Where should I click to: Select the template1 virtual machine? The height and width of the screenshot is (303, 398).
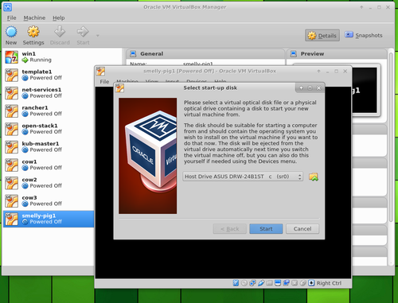49,75
